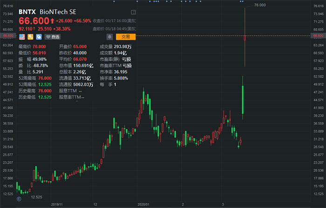Screen dimensions: 326x208
Task: Click 市净率 value 36.195
Action: pyautogui.click(x=121, y=72)
